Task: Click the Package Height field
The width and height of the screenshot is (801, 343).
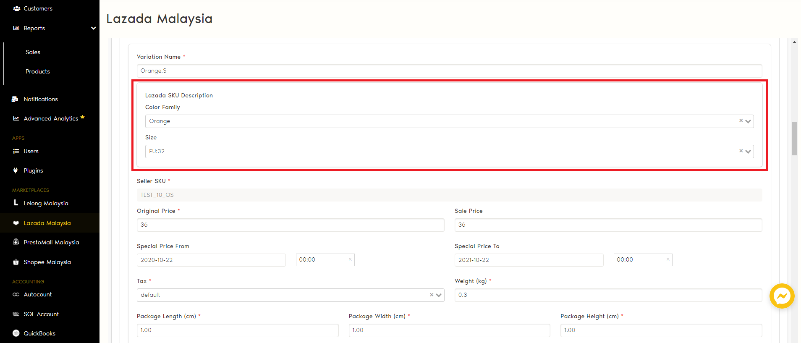Action: [x=661, y=330]
